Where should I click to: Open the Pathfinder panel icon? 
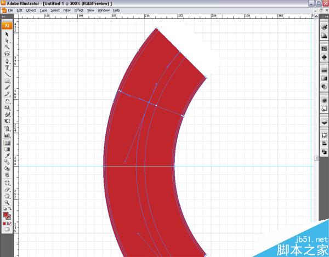click(x=324, y=152)
